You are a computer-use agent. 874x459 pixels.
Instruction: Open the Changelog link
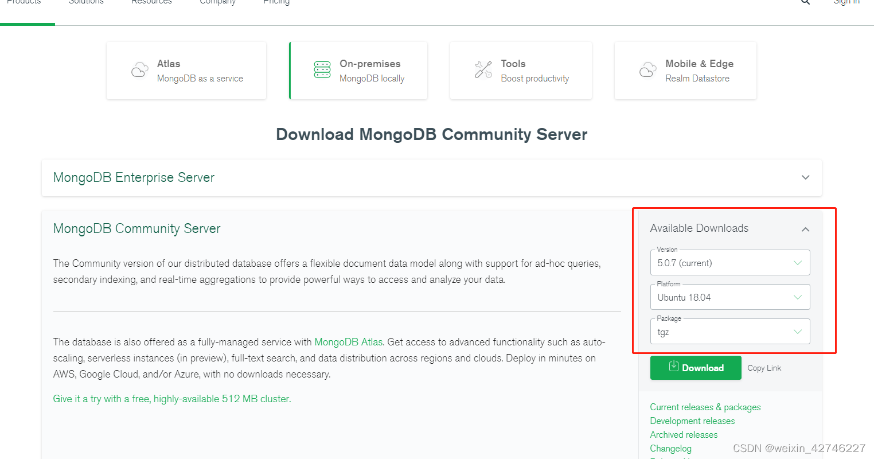(x=670, y=449)
